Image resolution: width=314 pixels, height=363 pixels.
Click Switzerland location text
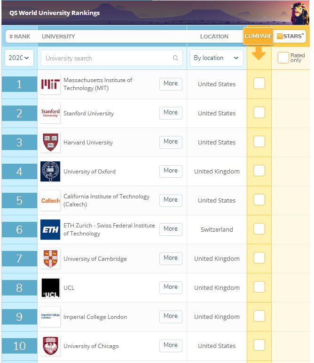[x=217, y=230]
